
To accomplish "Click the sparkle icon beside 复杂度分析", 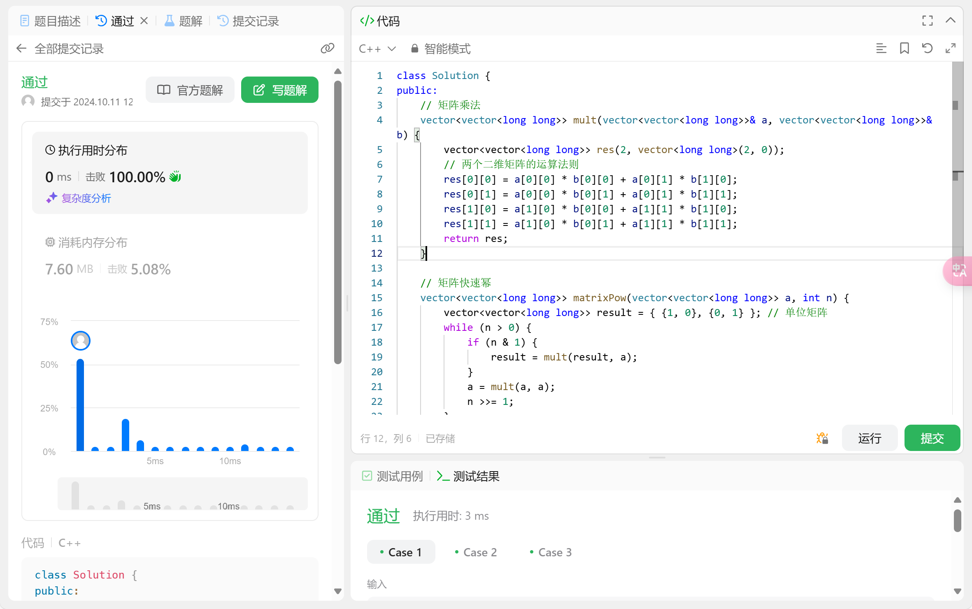I will point(51,198).
